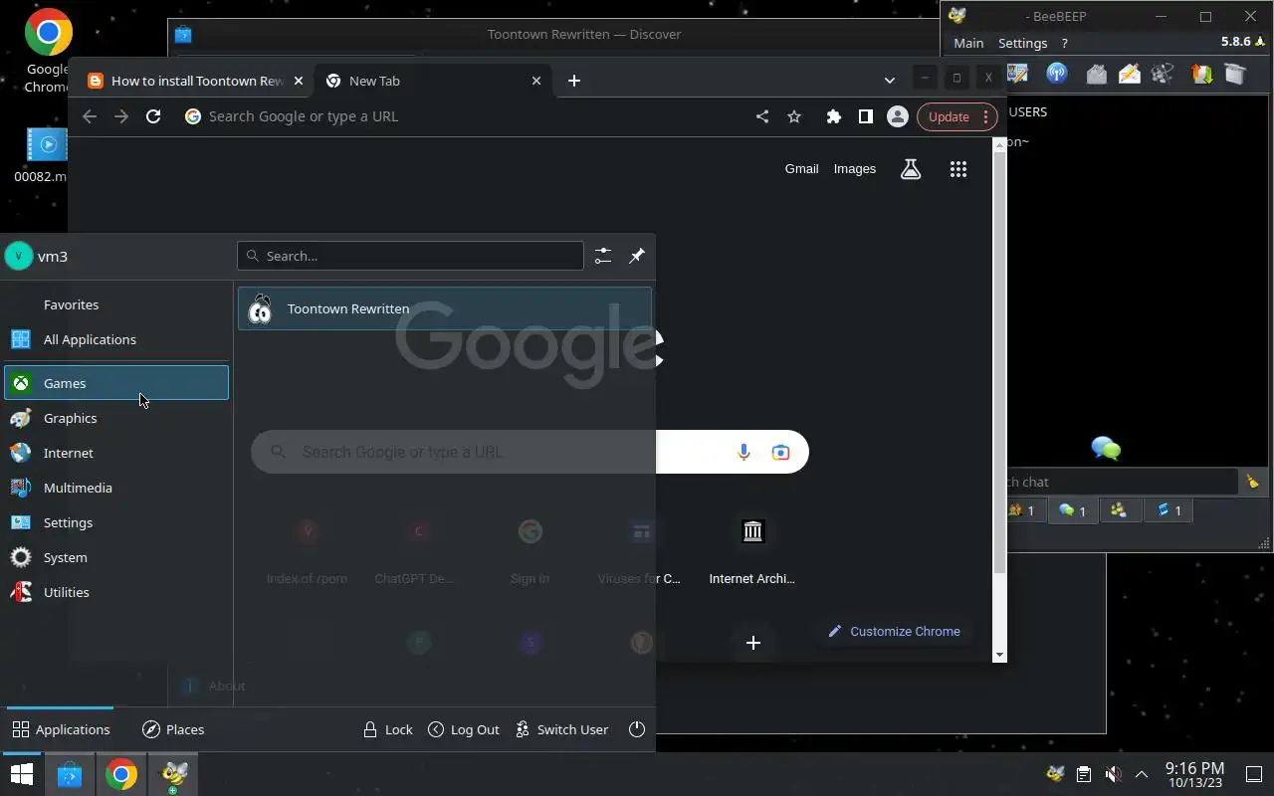Add shortcut with plus button
Viewport: 1274px width, 796px height.
[x=753, y=643]
